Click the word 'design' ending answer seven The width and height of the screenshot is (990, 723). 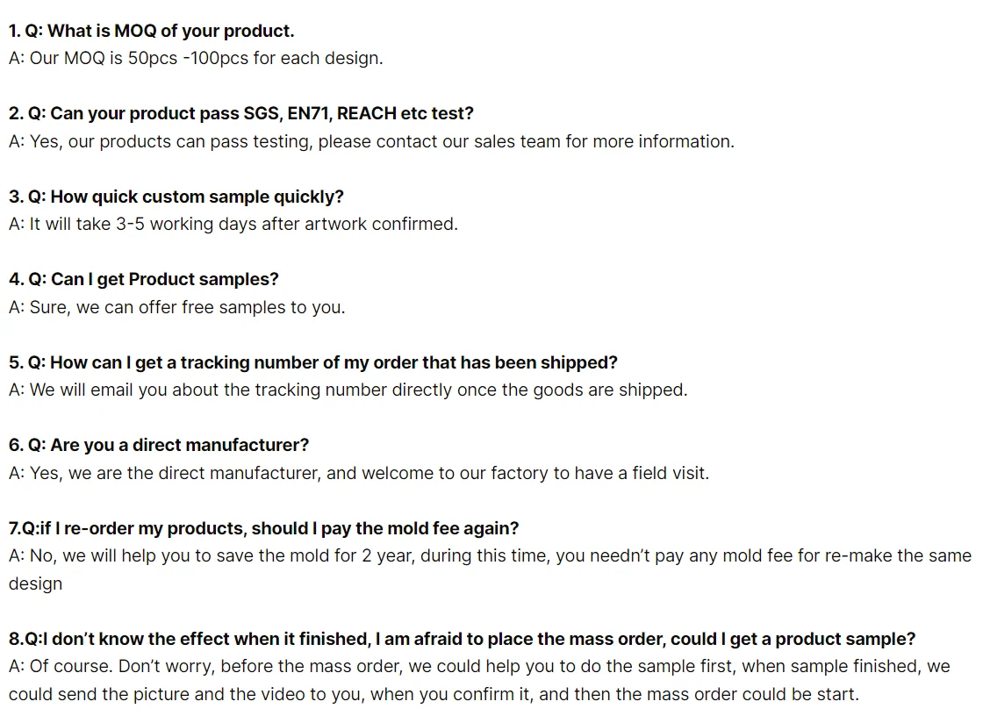pos(36,583)
